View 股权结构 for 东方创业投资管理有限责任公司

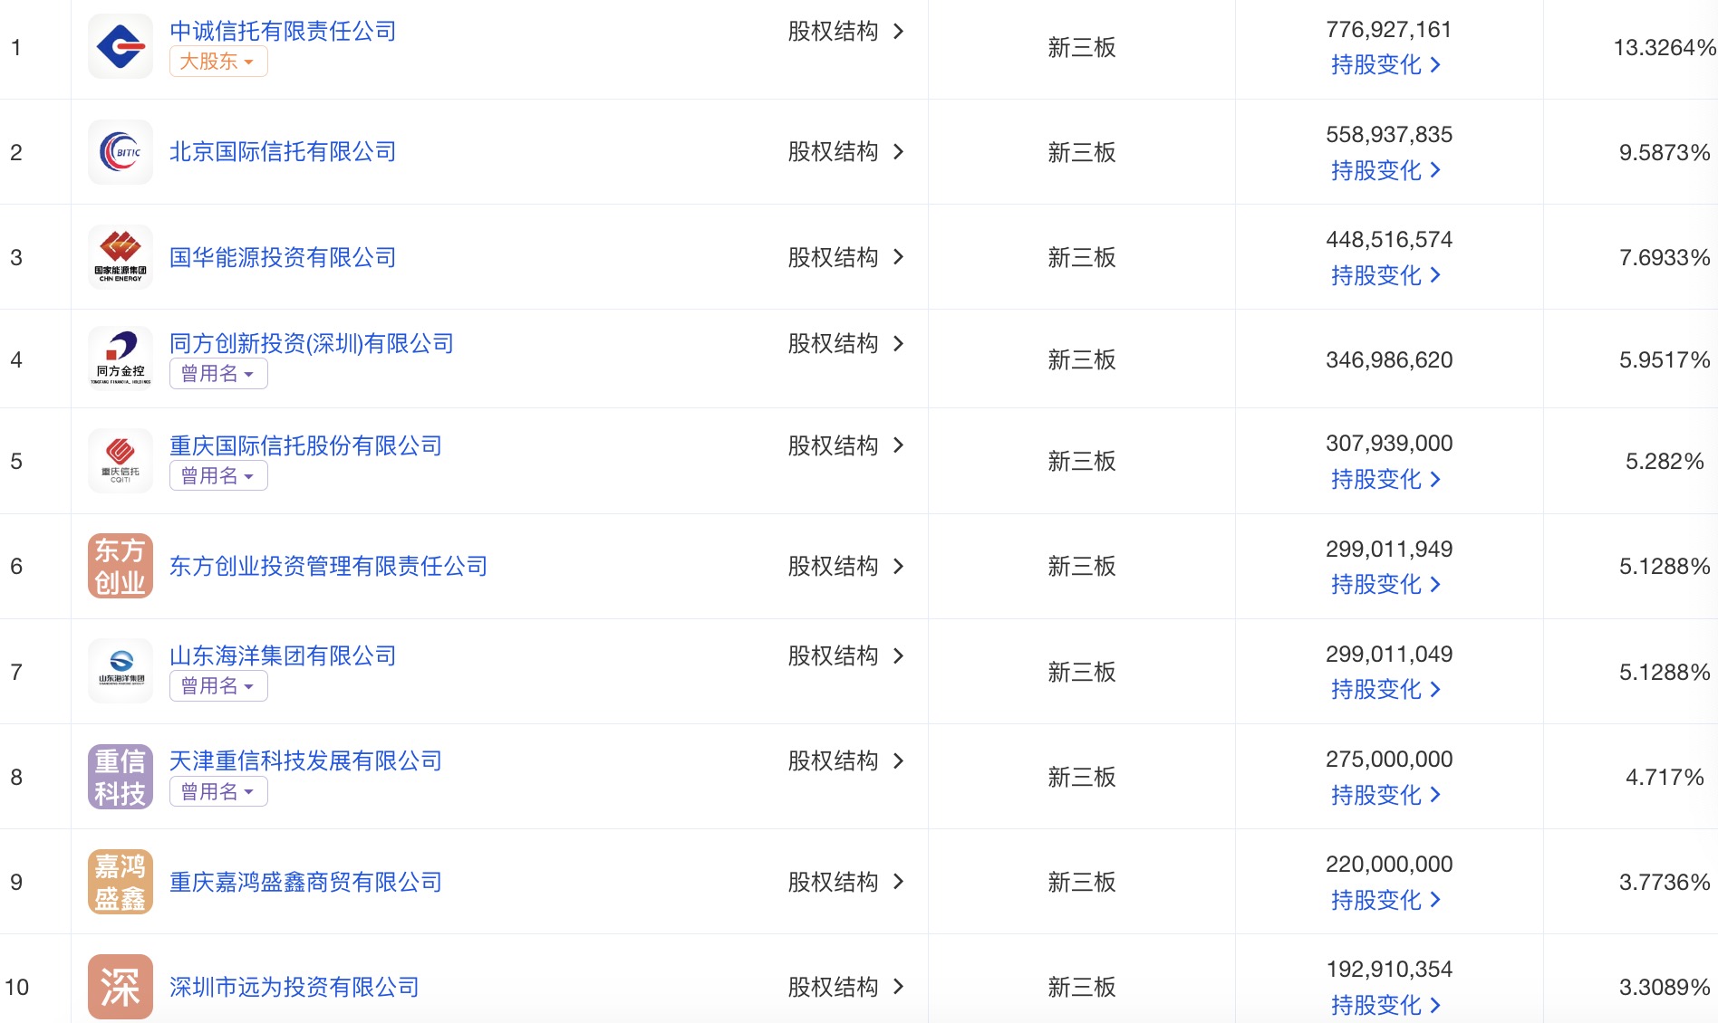[846, 566]
